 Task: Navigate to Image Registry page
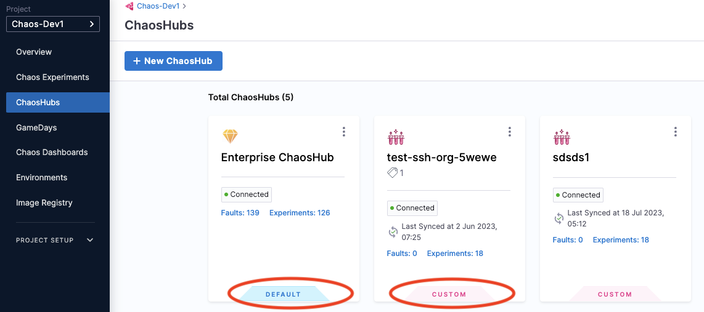point(44,202)
